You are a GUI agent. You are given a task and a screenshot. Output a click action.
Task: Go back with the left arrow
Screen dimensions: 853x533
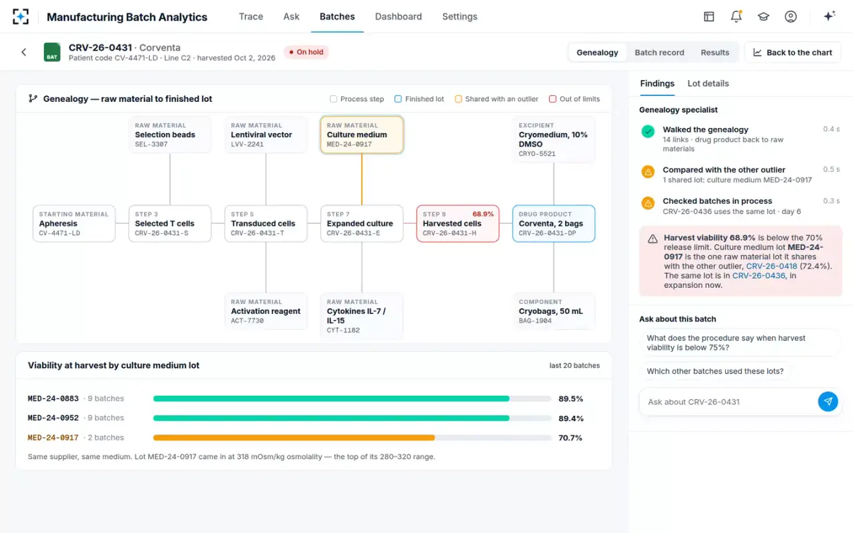[24, 52]
